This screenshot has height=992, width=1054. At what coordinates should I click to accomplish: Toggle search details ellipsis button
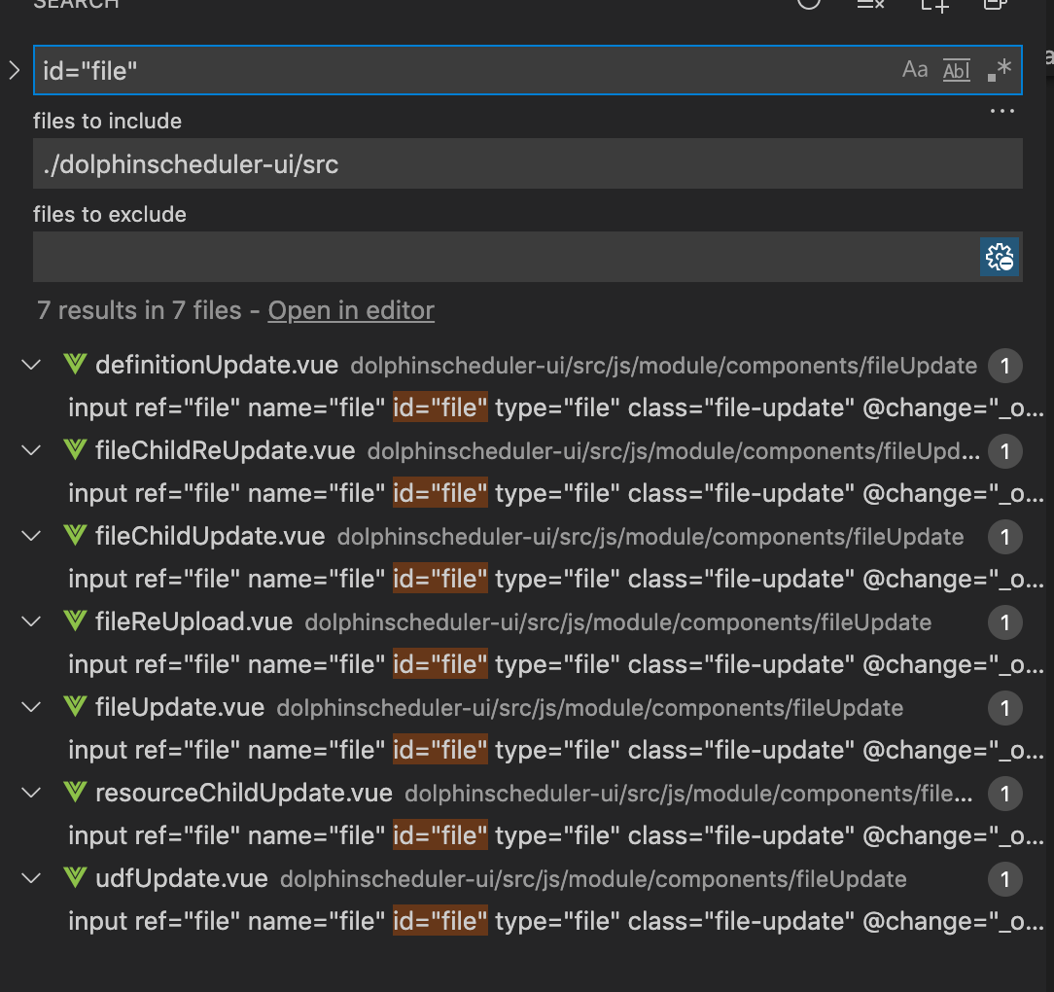point(1001,111)
